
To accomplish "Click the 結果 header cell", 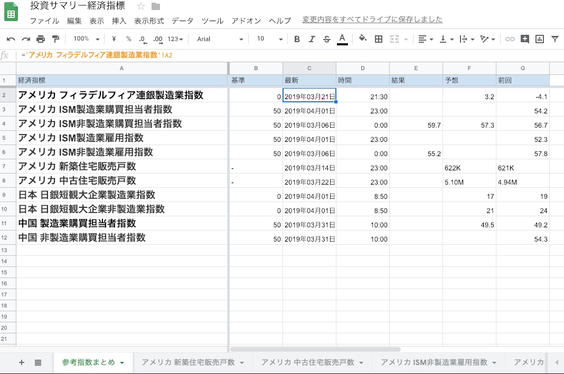I will click(x=416, y=81).
